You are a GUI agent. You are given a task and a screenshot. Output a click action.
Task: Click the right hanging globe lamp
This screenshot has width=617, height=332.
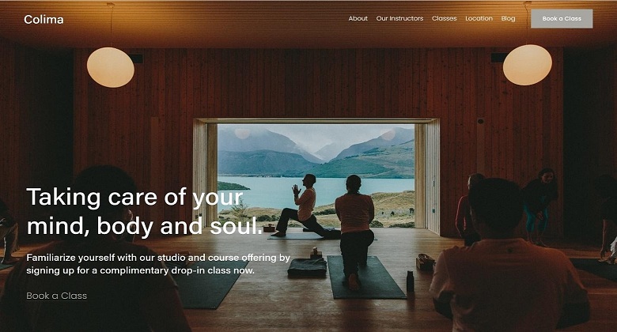coord(528,65)
